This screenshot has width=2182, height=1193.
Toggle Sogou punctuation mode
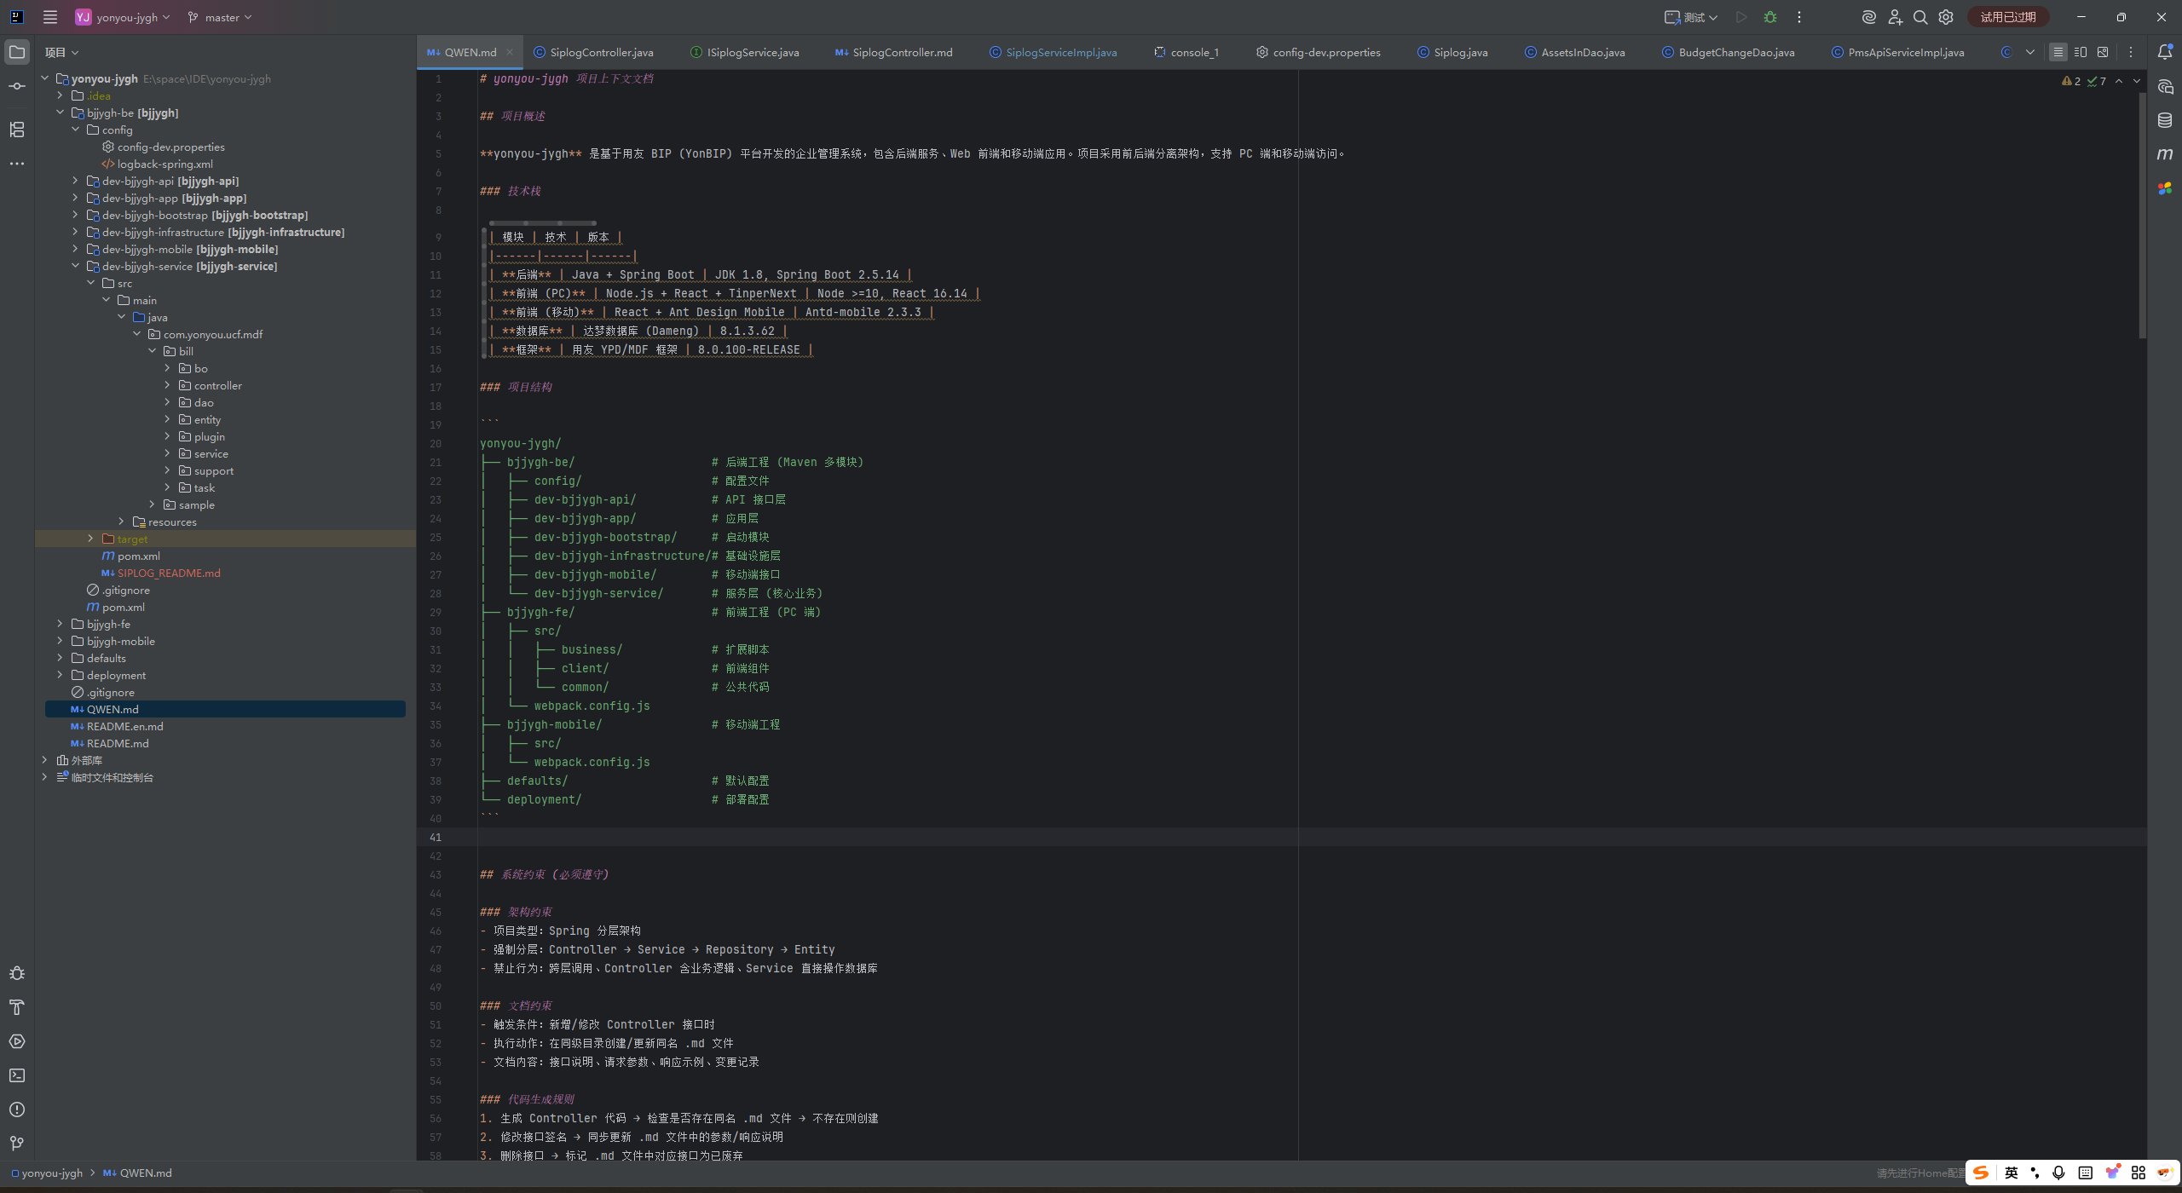2035,1173
